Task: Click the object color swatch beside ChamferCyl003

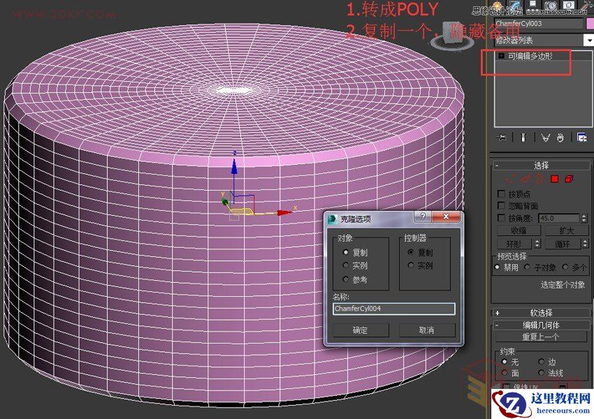Action: pos(591,23)
